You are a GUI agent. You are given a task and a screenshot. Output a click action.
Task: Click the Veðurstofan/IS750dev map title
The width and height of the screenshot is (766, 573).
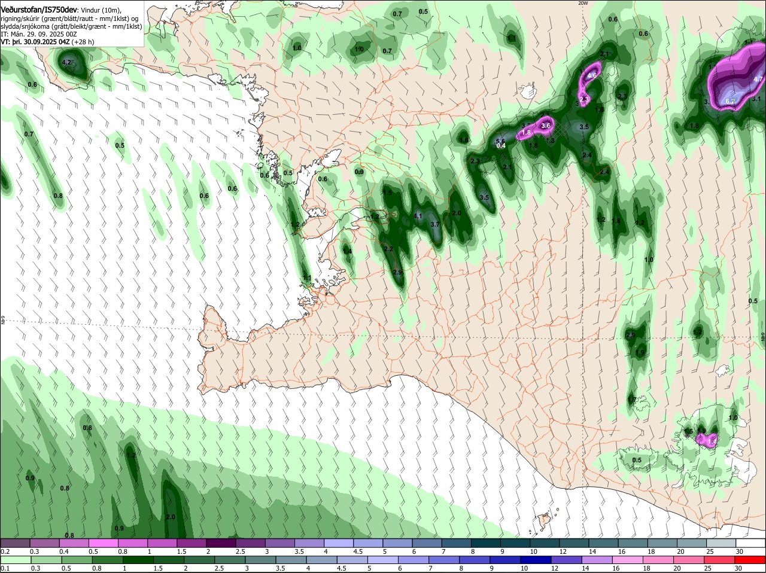coord(38,10)
